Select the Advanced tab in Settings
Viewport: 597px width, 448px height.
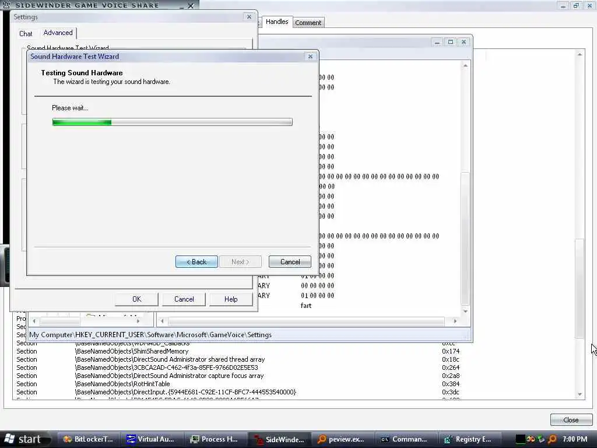click(x=58, y=33)
